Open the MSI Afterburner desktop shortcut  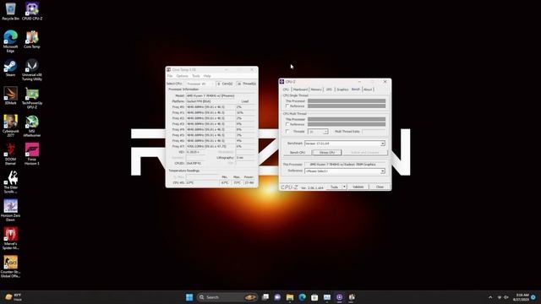(x=32, y=126)
